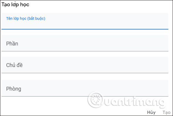Select the Phần input field
This screenshot has height=116, width=173.
pyautogui.click(x=85, y=43)
